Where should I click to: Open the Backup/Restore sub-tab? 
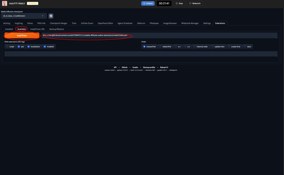click(x=57, y=29)
